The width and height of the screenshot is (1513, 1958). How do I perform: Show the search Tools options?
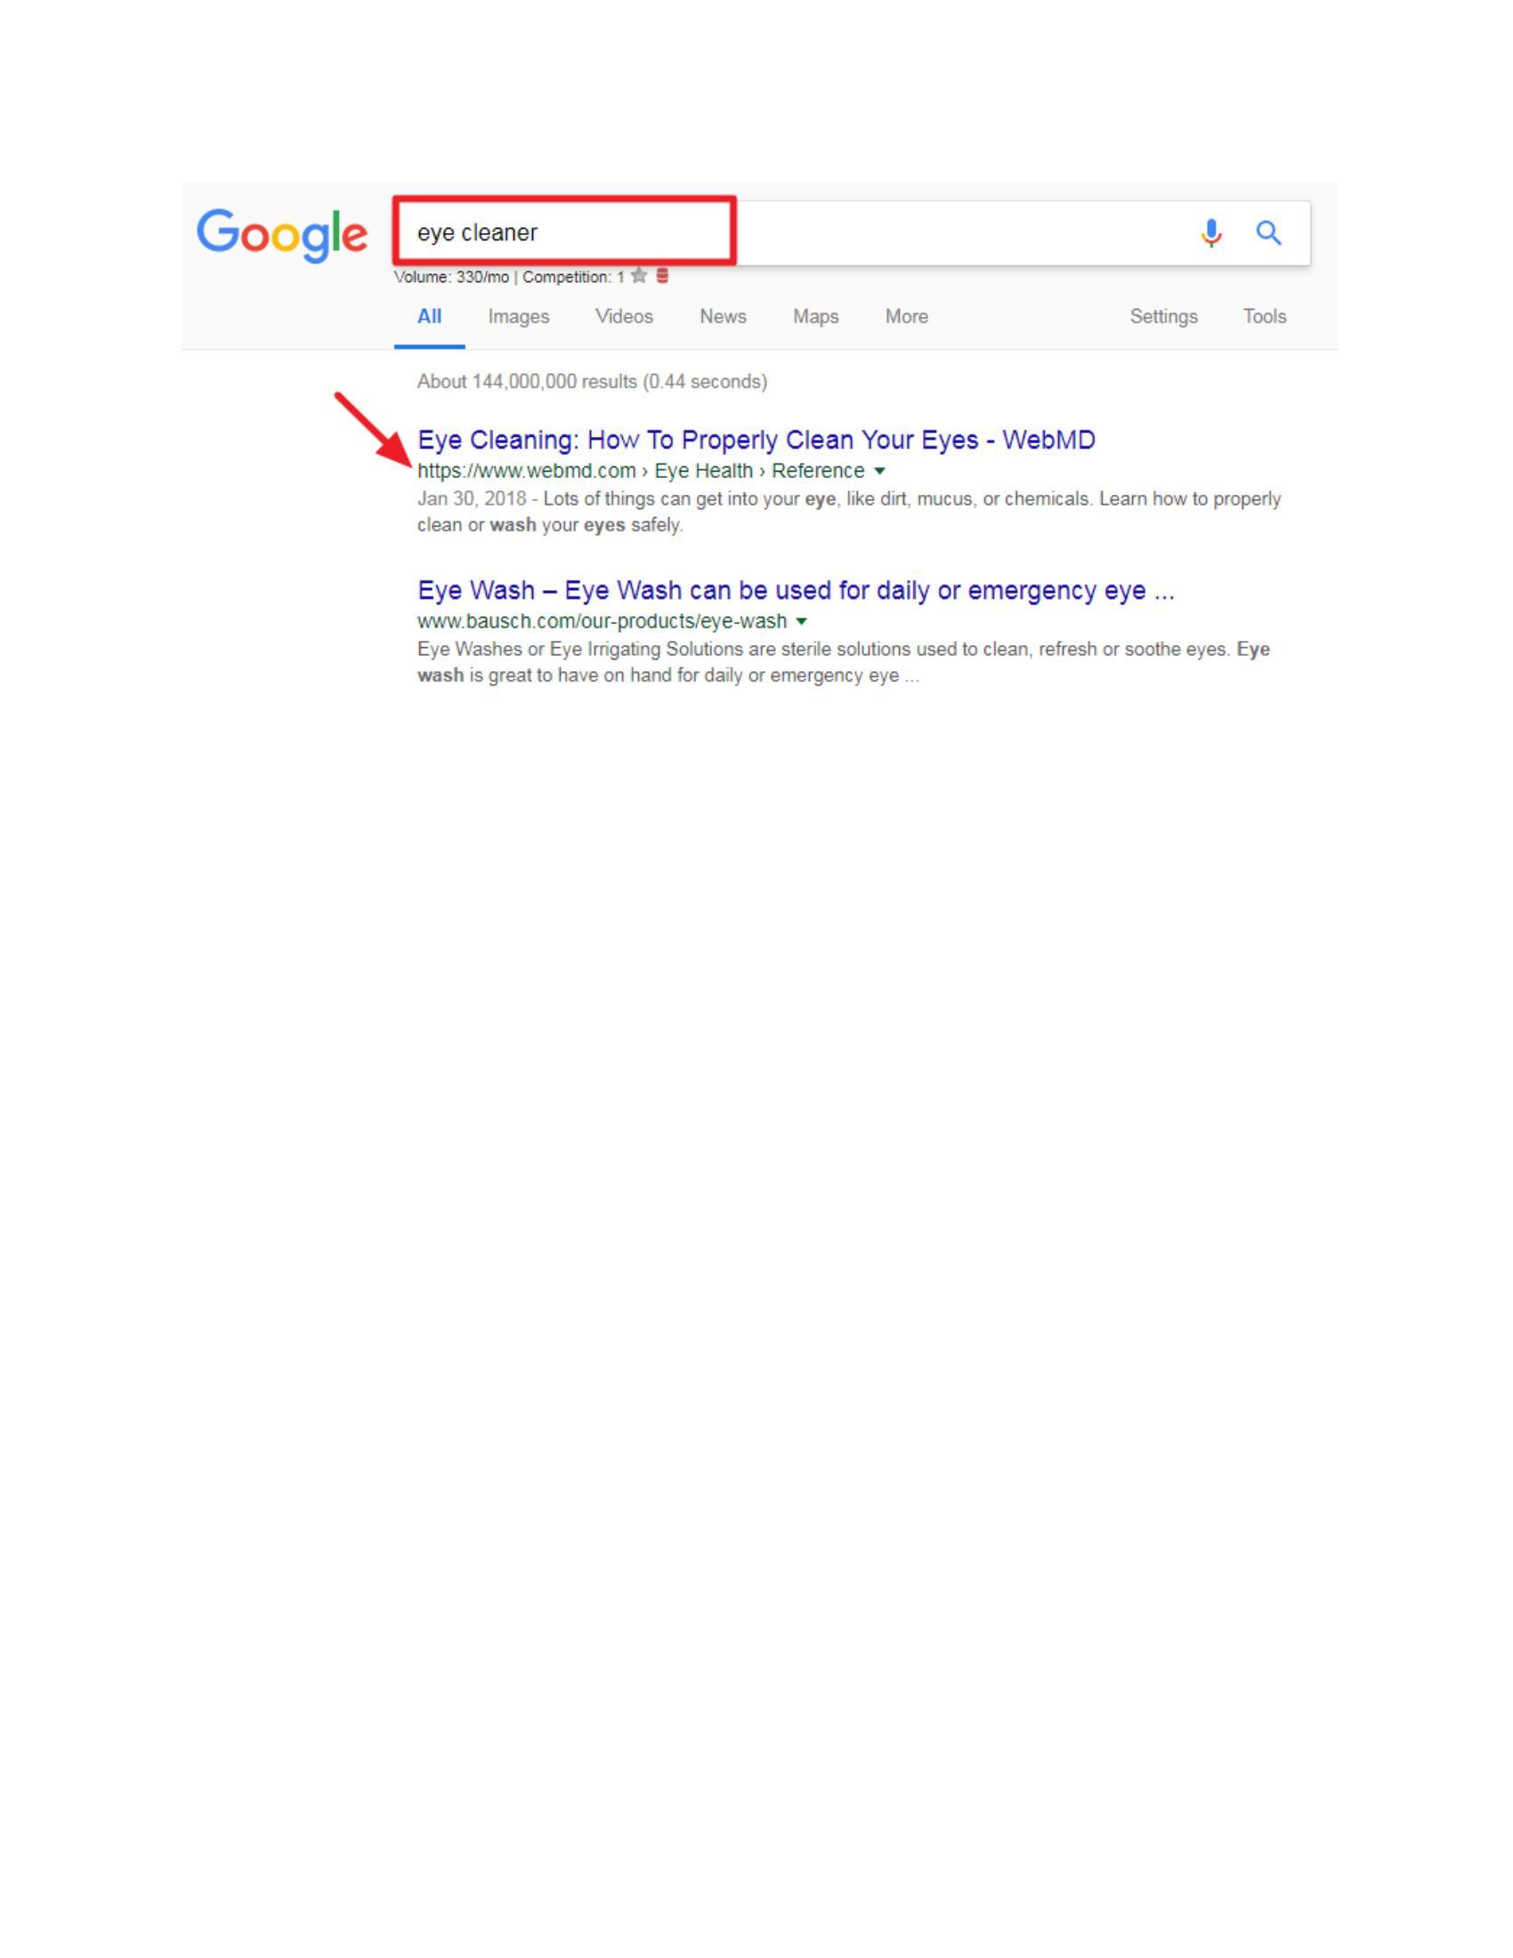[x=1265, y=317]
